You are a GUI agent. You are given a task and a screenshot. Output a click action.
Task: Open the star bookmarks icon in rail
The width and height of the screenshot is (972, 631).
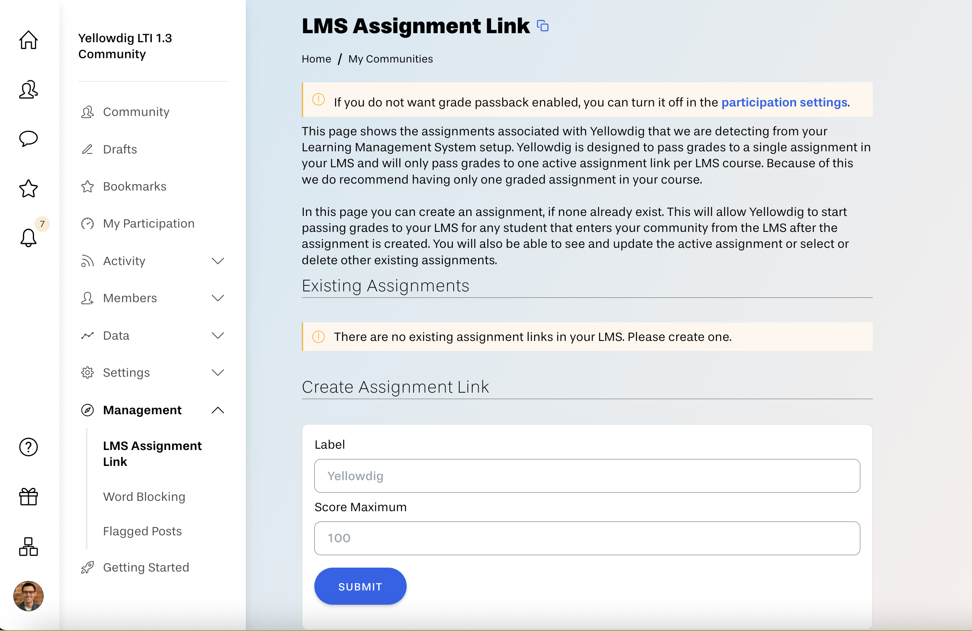click(28, 188)
